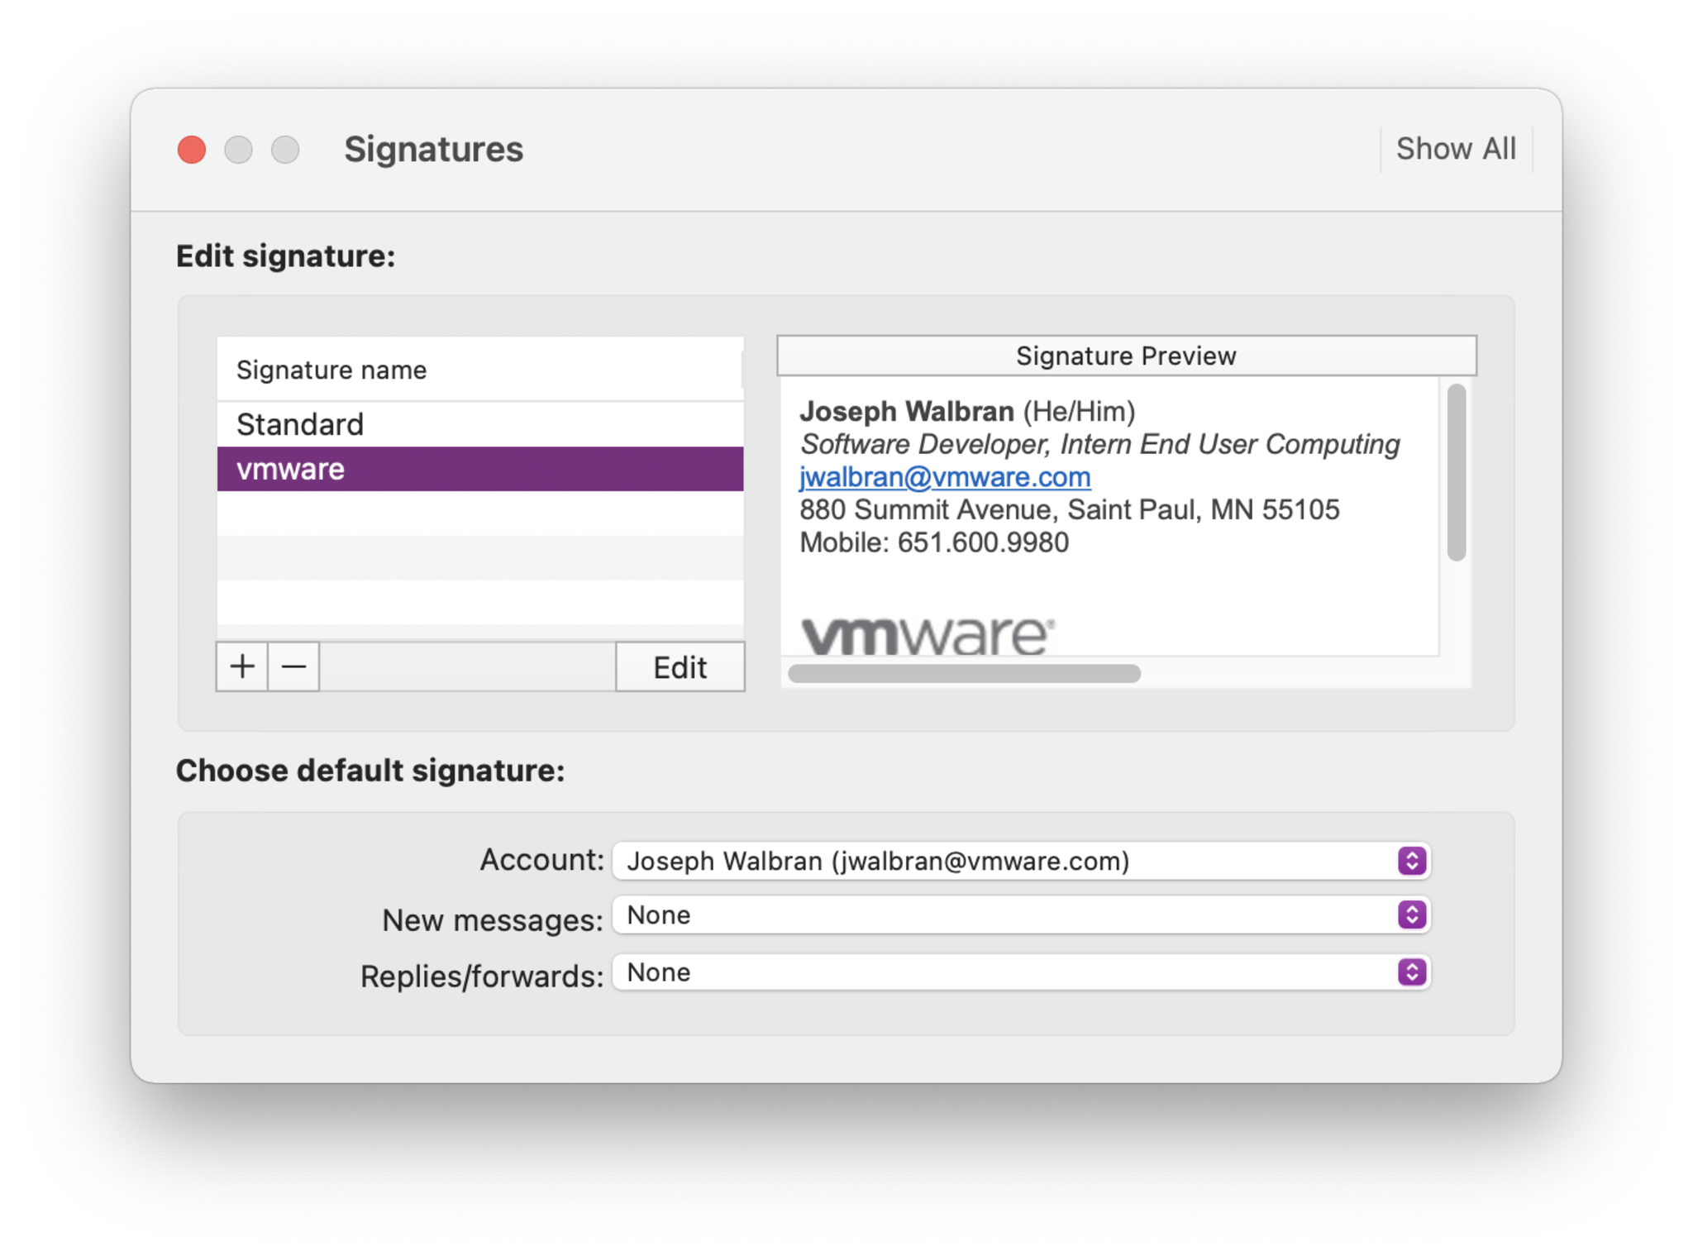The image size is (1693, 1256).
Task: Click the red close window button
Action: point(192,150)
